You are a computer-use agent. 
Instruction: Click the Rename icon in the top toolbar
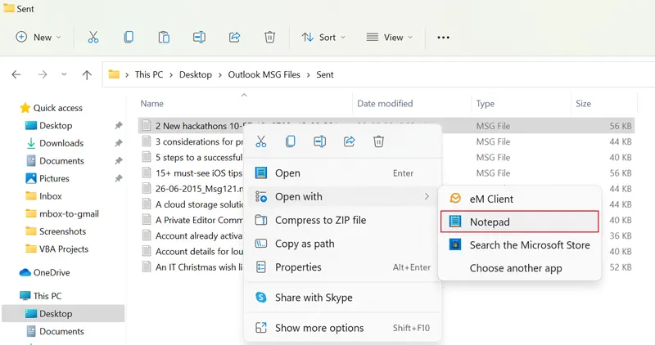(199, 37)
